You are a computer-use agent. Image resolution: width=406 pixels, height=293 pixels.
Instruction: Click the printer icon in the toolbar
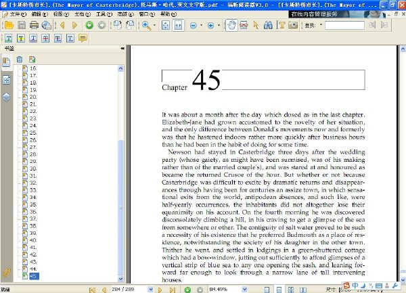tap(34, 25)
